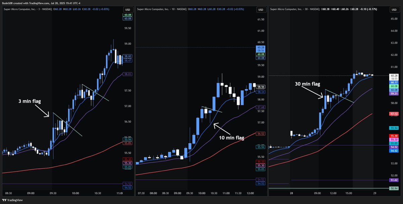Click the USD button on the 30-minute price scale
Viewport: 403px width, 204px height.
[x=394, y=10]
